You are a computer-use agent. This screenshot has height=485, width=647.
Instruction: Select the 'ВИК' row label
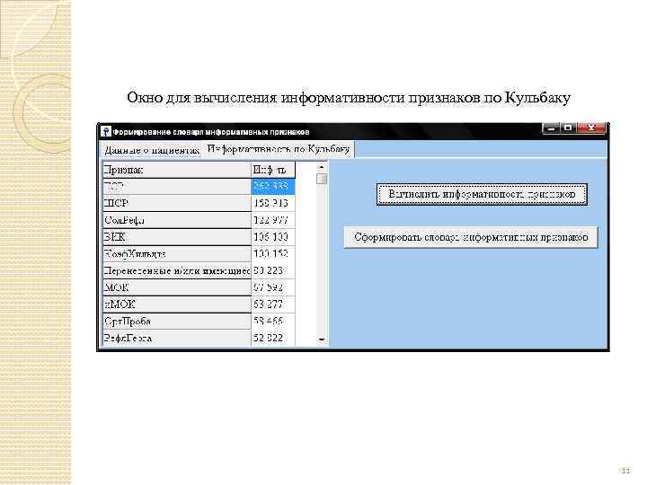177,237
